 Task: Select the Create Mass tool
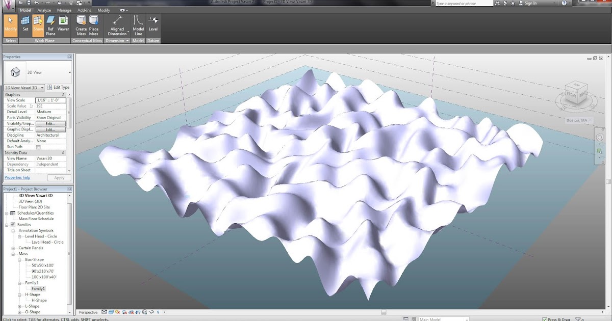(x=81, y=24)
